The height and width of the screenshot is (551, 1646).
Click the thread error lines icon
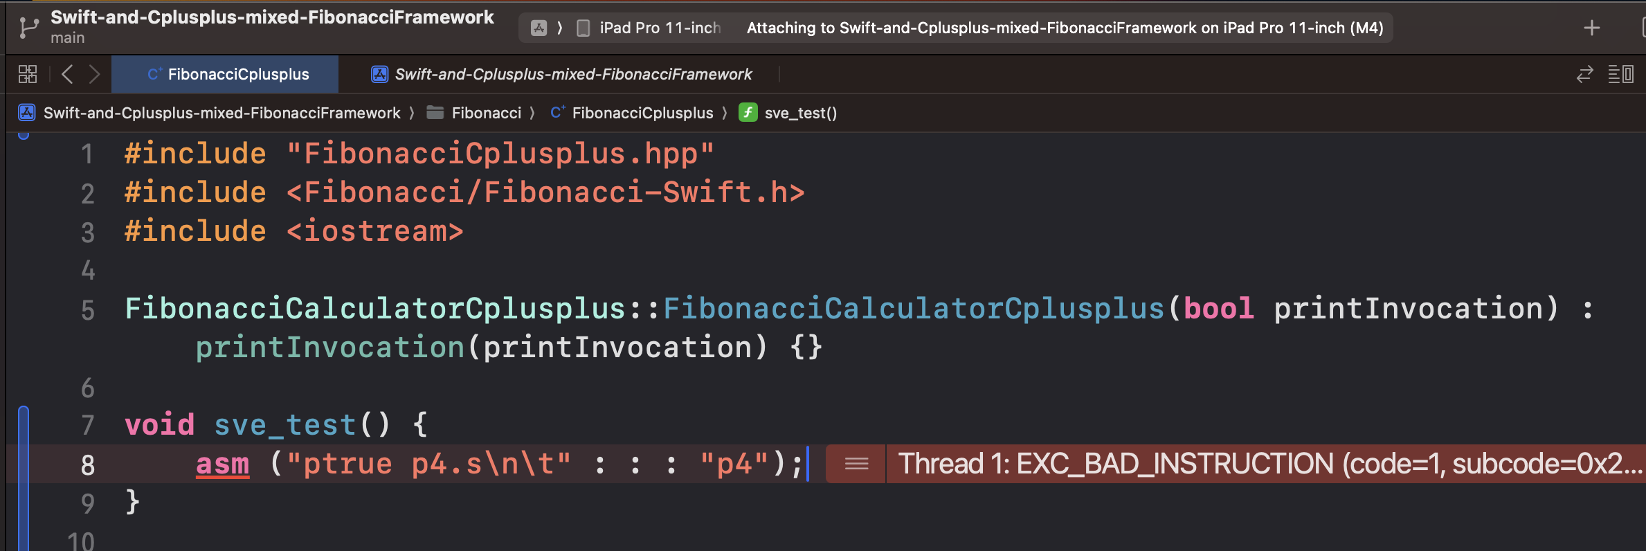(x=856, y=464)
